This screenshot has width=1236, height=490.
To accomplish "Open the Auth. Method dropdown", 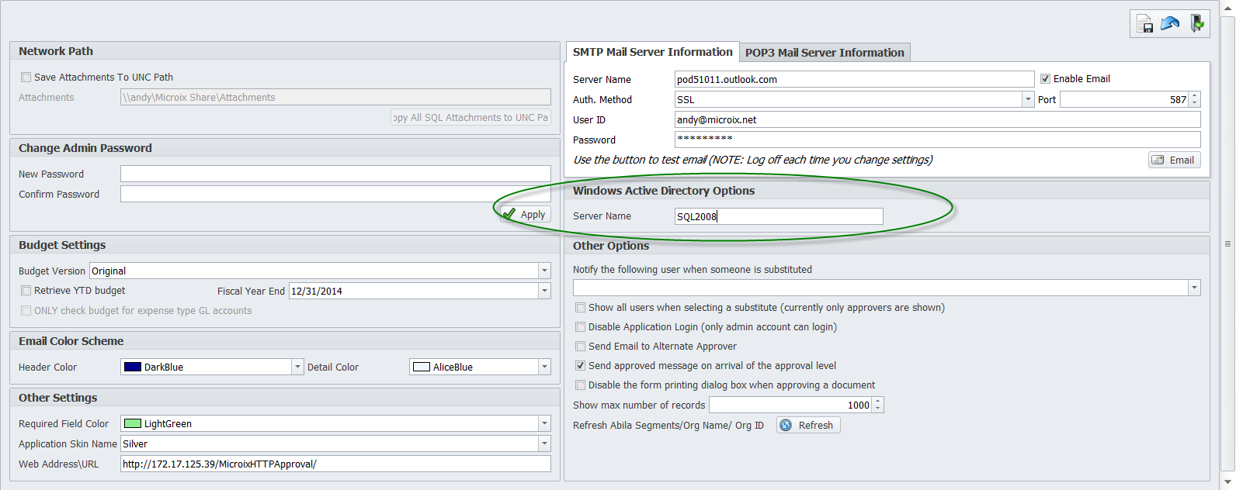I will click(1028, 99).
